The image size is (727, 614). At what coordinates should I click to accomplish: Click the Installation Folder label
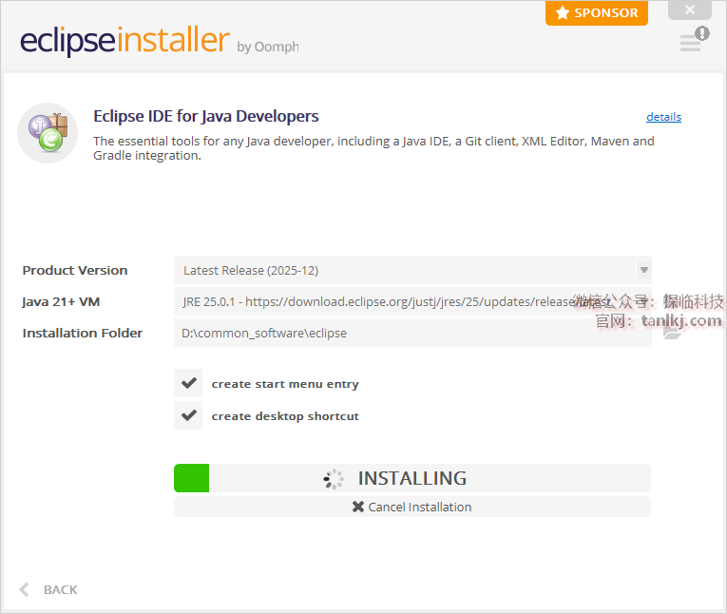click(82, 333)
